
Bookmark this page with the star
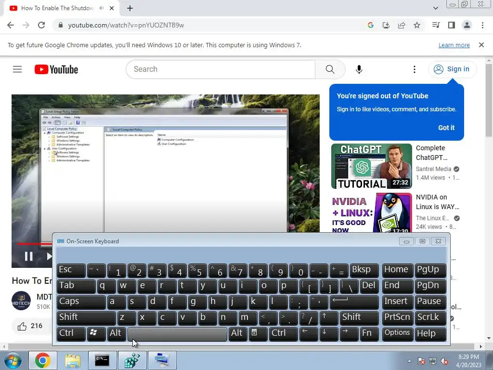tap(417, 25)
